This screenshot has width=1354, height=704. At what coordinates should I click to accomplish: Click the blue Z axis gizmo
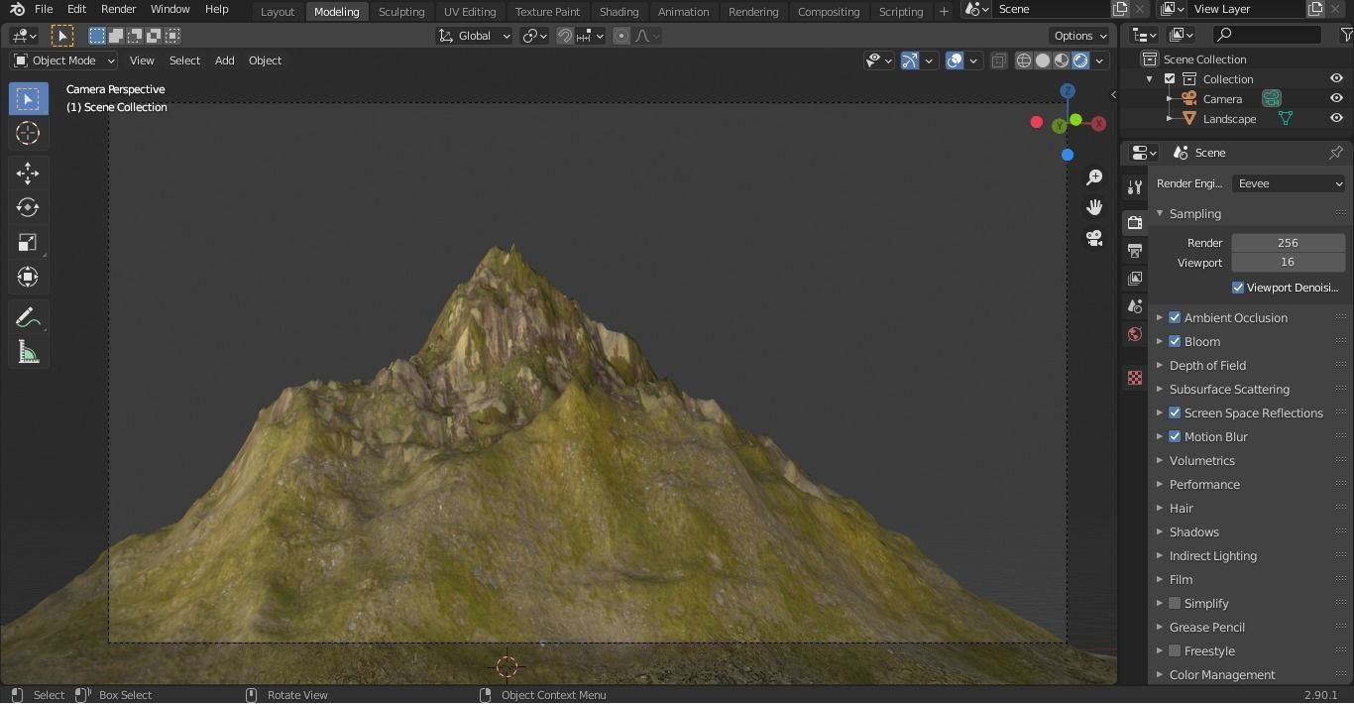coord(1068,91)
